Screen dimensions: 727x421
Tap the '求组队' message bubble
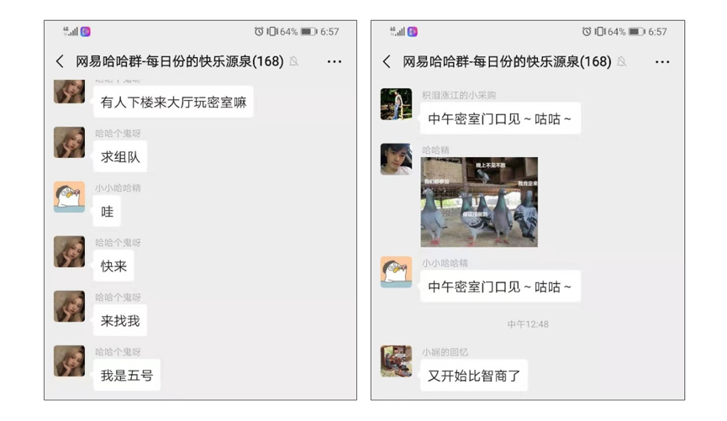[120, 157]
